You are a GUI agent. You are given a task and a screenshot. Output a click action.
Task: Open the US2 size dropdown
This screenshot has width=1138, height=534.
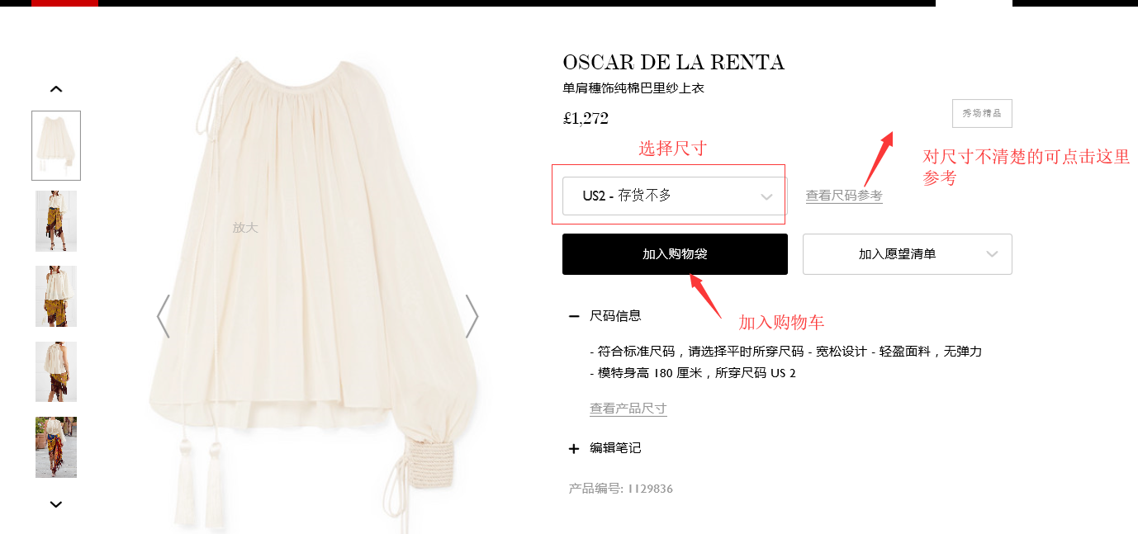click(673, 196)
